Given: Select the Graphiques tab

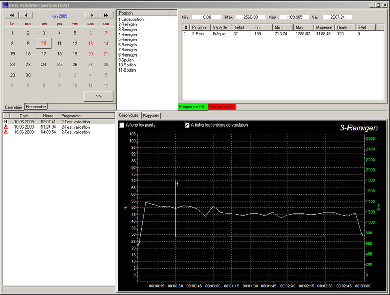Looking at the screenshot, I should pos(129,115).
